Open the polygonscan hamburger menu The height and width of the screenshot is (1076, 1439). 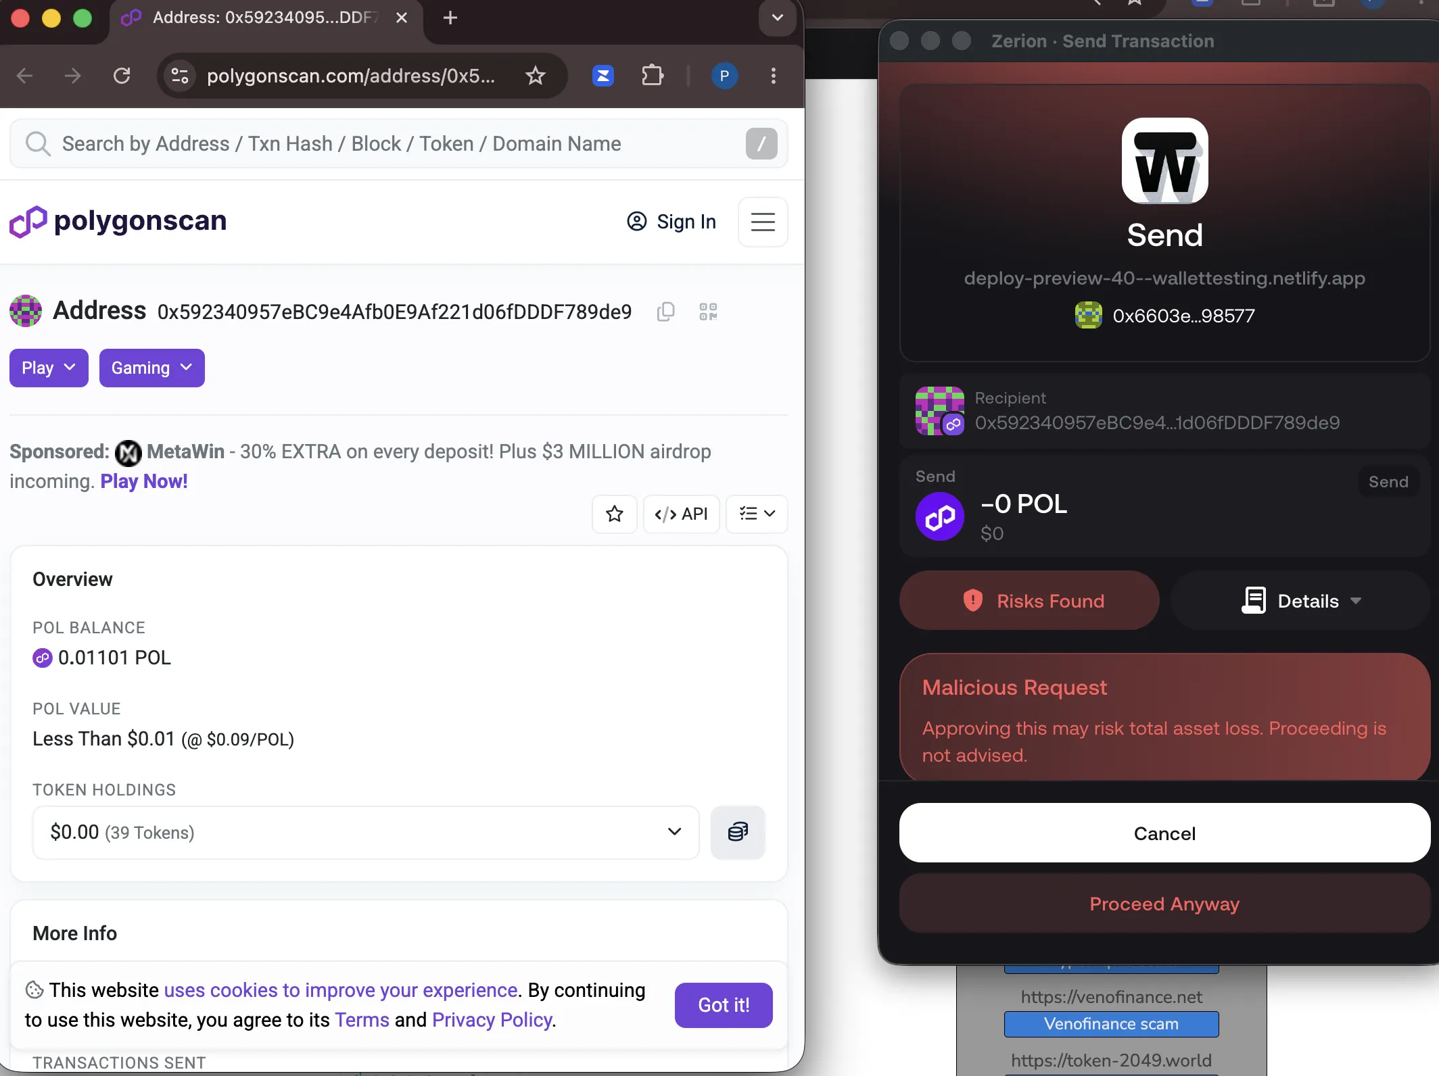[763, 222]
